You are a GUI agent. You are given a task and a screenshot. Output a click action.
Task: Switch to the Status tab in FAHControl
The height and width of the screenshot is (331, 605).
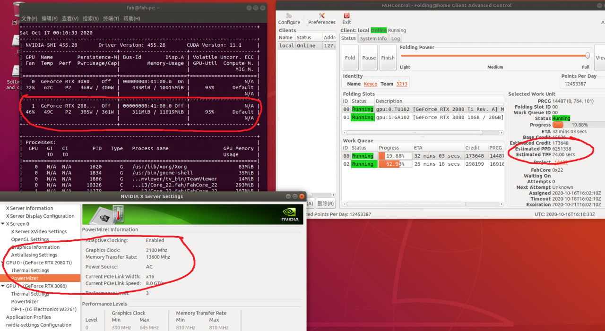tap(348, 38)
